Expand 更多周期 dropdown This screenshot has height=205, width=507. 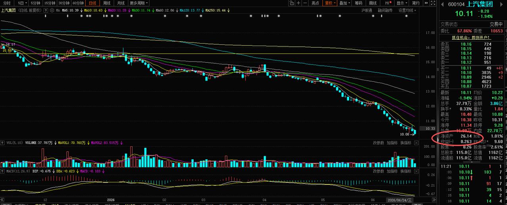(x=138, y=3)
